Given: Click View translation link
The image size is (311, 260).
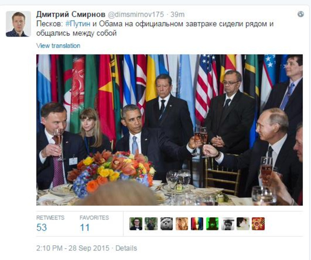Looking at the screenshot, I should [58, 46].
